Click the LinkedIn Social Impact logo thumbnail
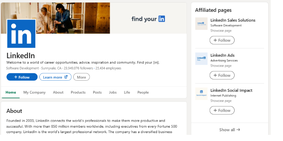 coord(201,94)
